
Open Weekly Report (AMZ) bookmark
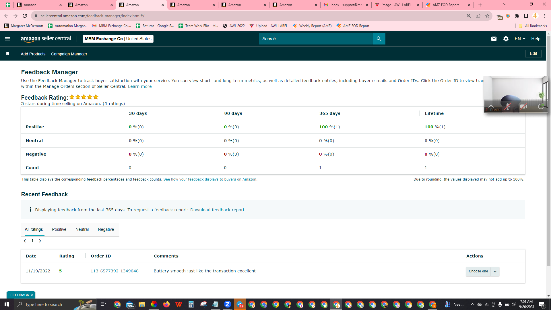tap(312, 26)
